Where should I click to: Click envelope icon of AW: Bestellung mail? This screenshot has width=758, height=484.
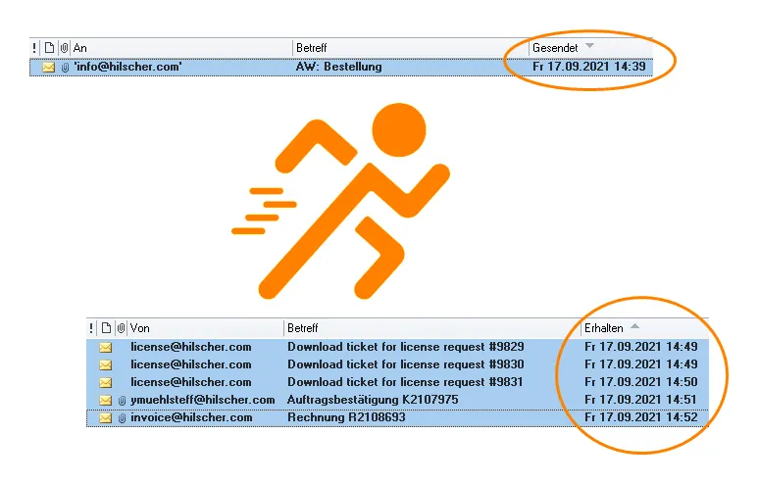point(48,68)
